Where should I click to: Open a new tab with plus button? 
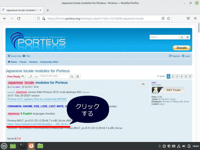click(x=48, y=10)
